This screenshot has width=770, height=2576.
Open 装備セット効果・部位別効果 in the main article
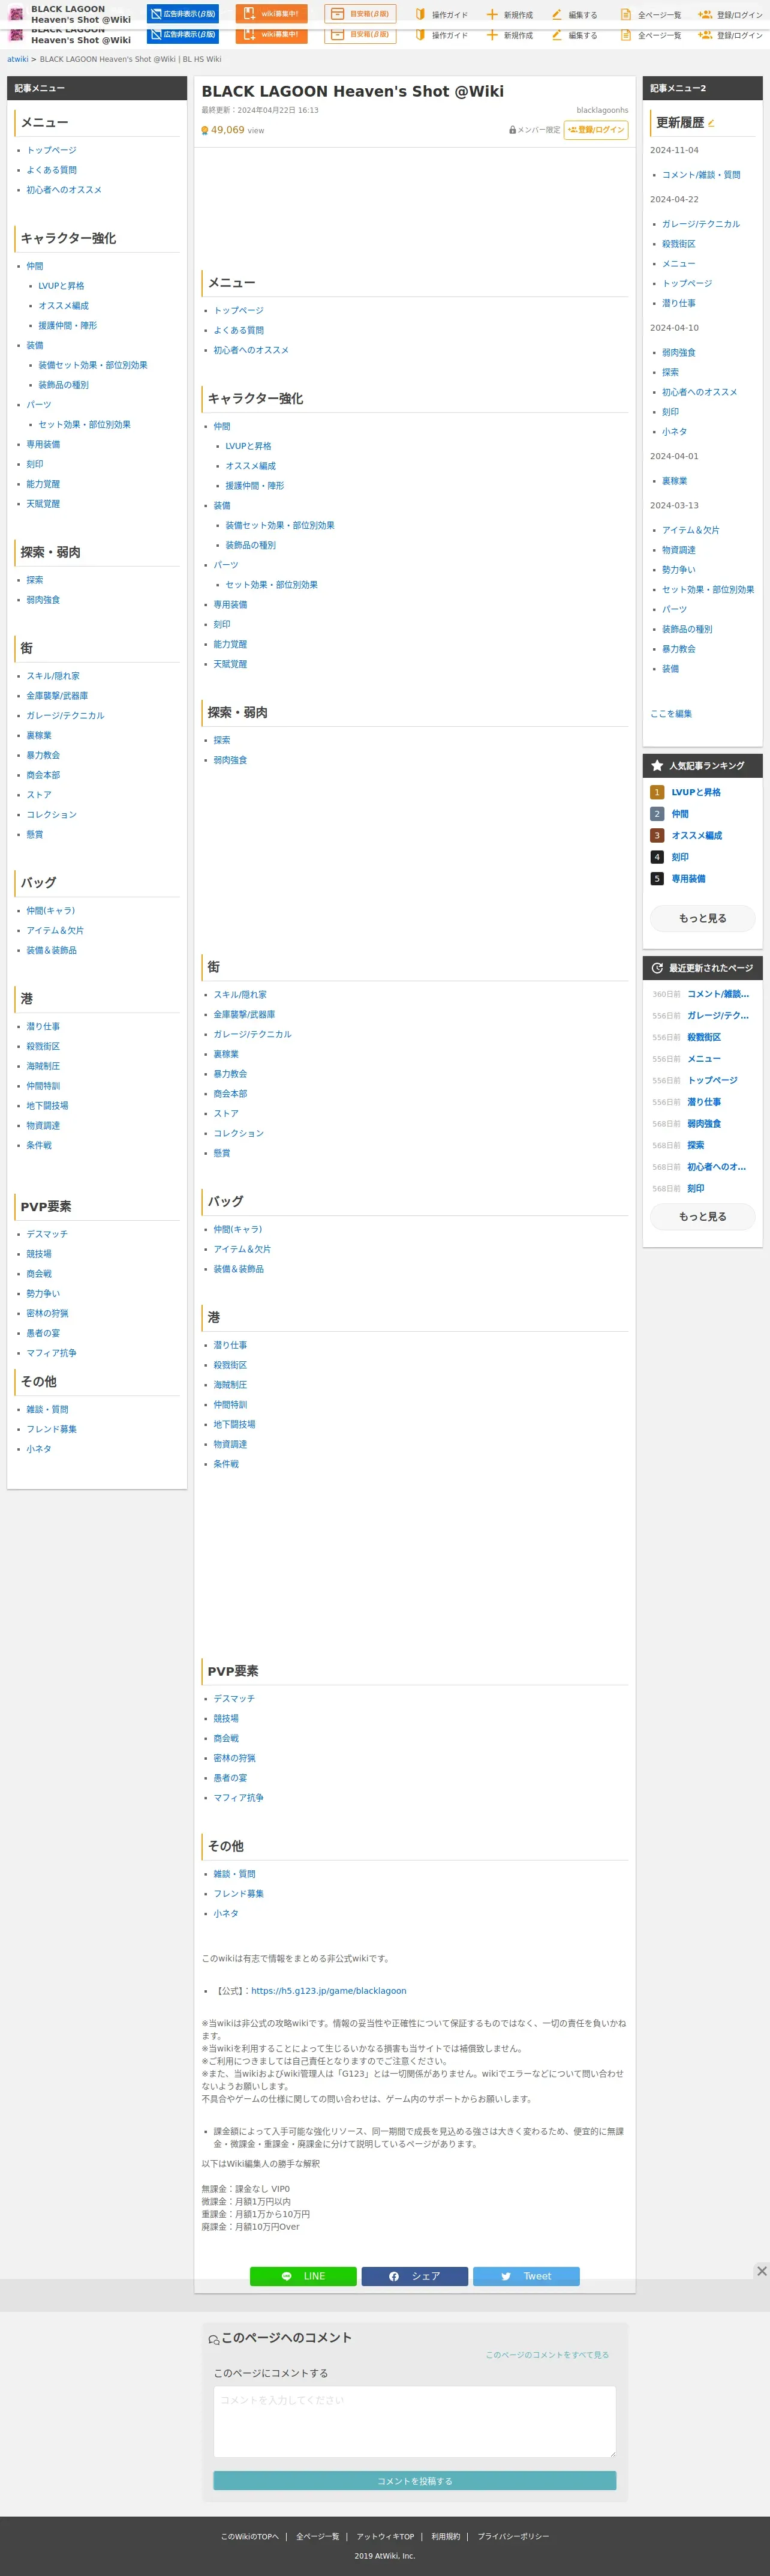[279, 525]
